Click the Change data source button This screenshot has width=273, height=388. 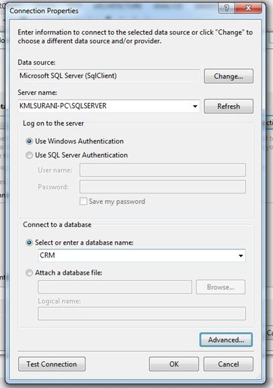[229, 76]
